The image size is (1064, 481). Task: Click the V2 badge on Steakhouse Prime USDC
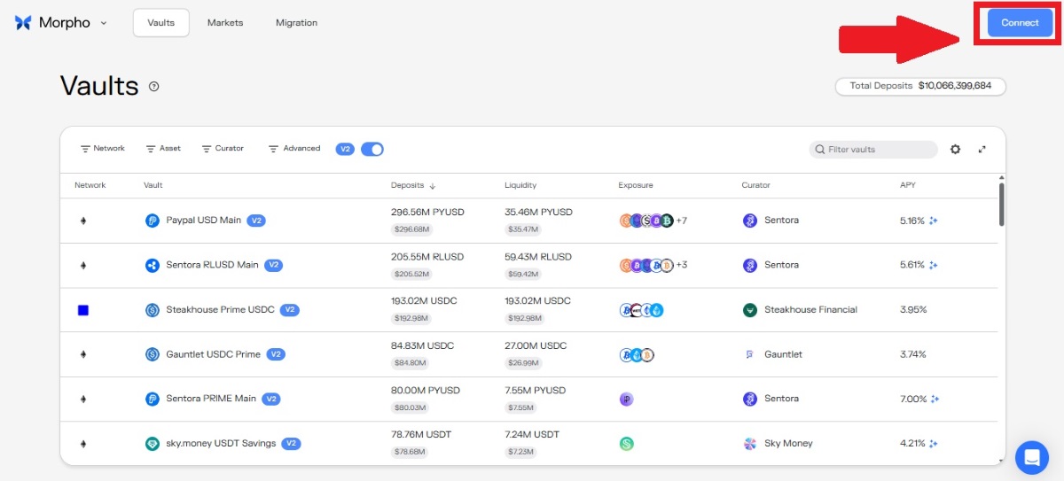click(290, 310)
